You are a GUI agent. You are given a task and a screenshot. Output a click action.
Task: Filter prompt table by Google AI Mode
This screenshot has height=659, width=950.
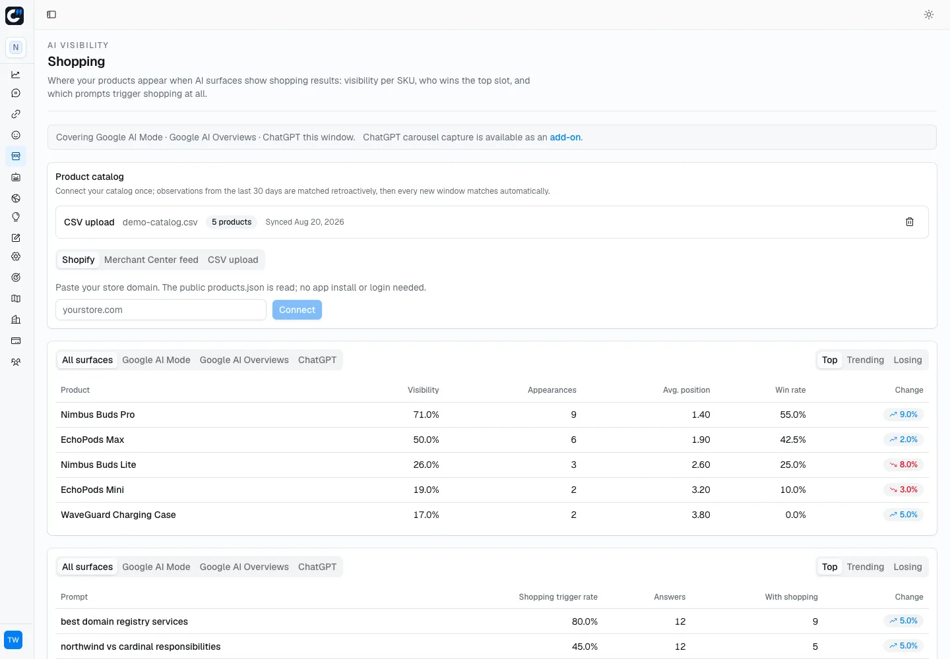[156, 567]
